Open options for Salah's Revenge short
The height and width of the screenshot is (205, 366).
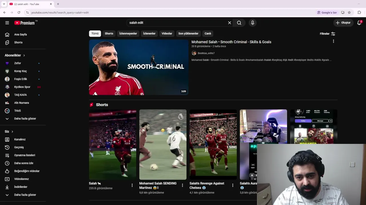point(233,185)
